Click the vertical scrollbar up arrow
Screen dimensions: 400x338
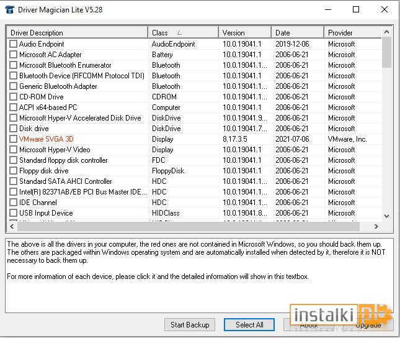[386, 32]
